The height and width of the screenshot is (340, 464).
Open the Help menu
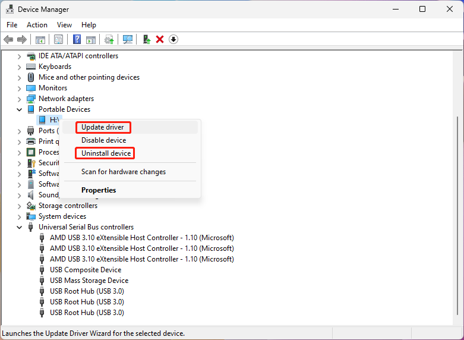(x=89, y=25)
